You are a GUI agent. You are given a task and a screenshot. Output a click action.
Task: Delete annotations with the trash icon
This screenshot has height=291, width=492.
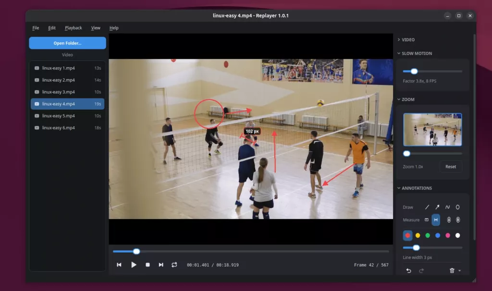coord(452,271)
